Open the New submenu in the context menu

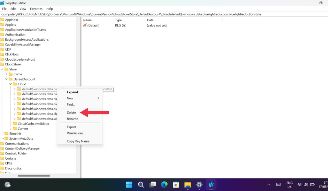[70, 98]
